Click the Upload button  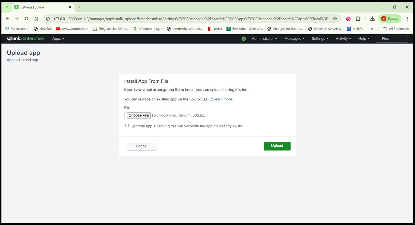(277, 146)
